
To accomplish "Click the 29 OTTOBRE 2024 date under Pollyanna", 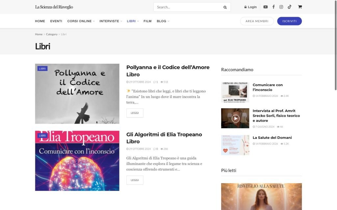I will [x=139, y=82].
